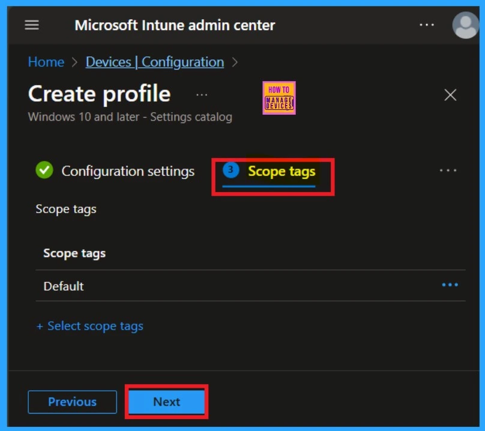485x431 pixels.
Task: Open context menu for Default scope tag
Action: pos(450,285)
